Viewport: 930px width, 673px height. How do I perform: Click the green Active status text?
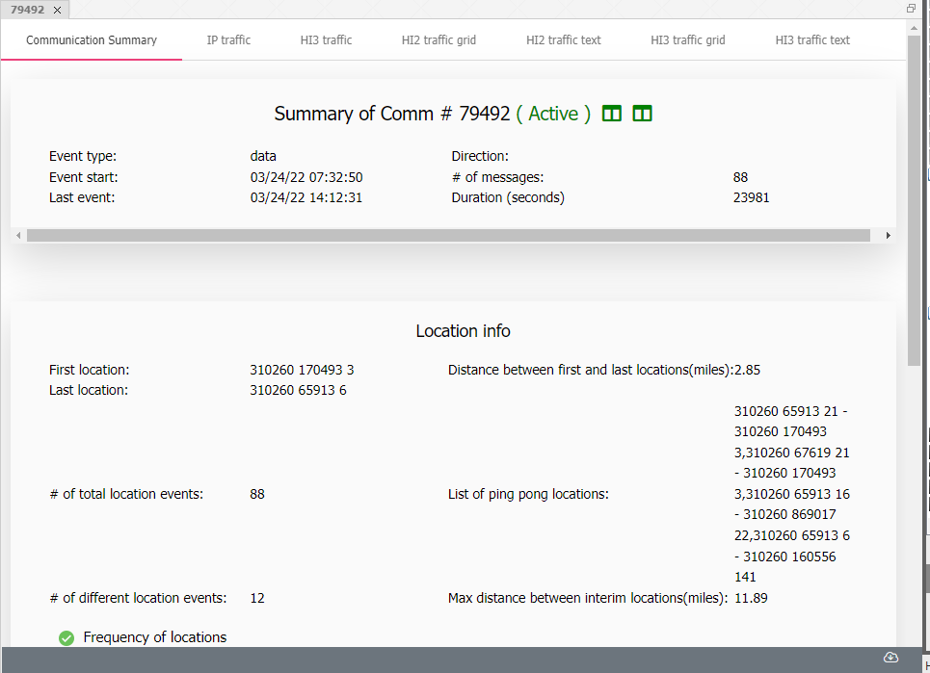click(553, 114)
